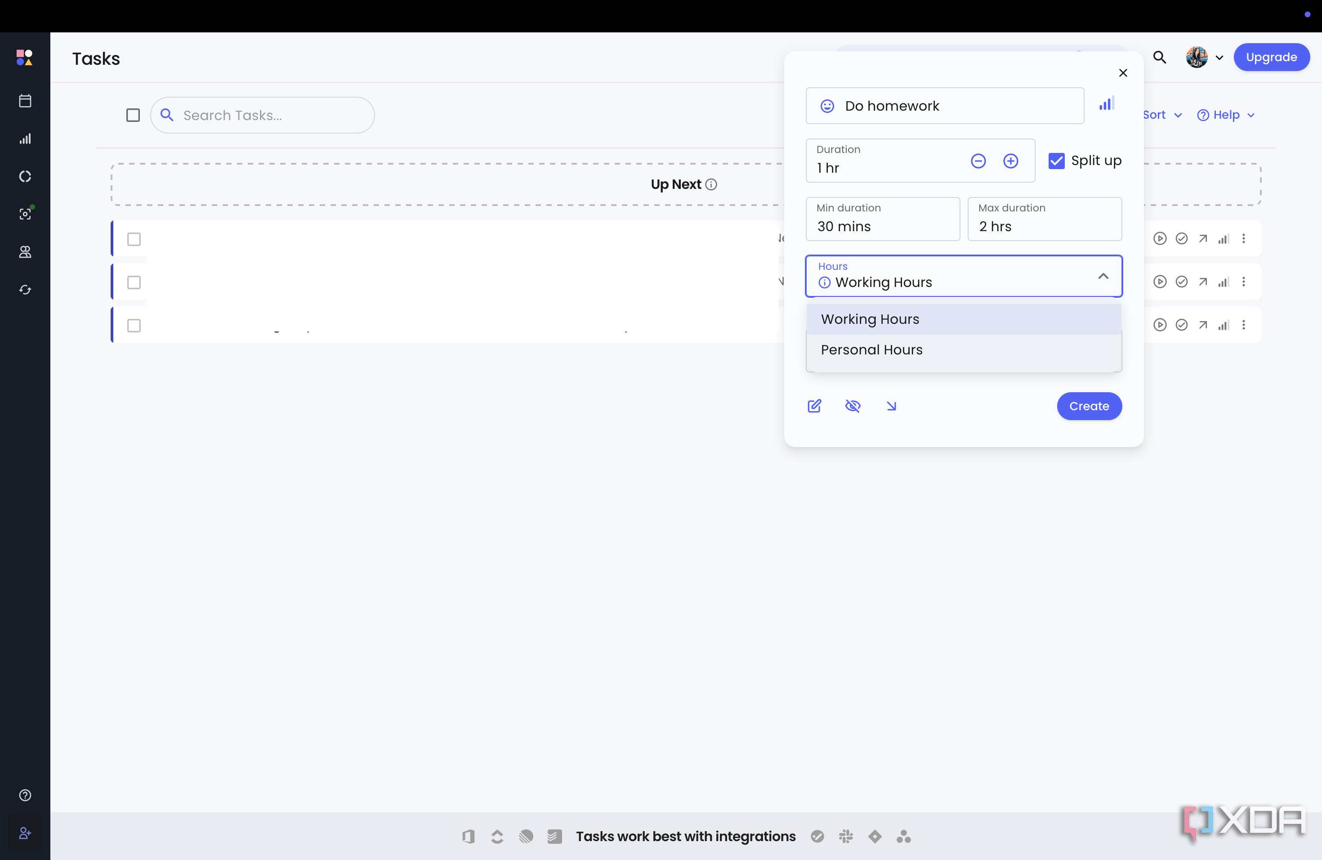Viewport: 1322px width, 860px height.
Task: Open the Sort dropdown
Action: tap(1161, 115)
